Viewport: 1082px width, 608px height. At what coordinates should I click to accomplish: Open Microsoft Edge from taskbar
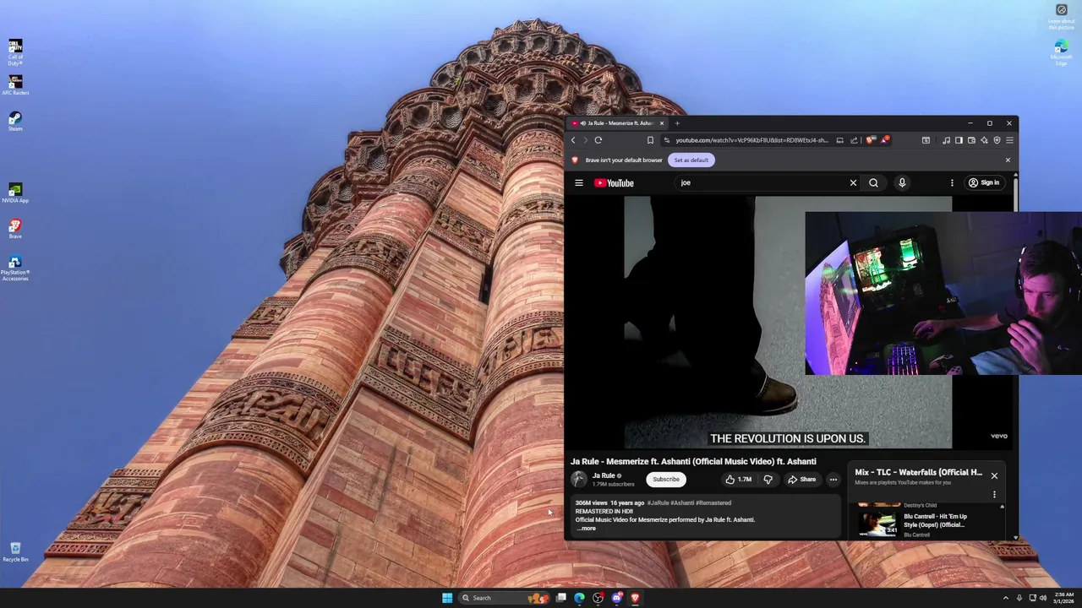[579, 598]
